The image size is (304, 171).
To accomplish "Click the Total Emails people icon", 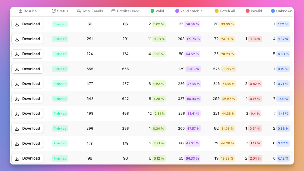I will (79, 11).
